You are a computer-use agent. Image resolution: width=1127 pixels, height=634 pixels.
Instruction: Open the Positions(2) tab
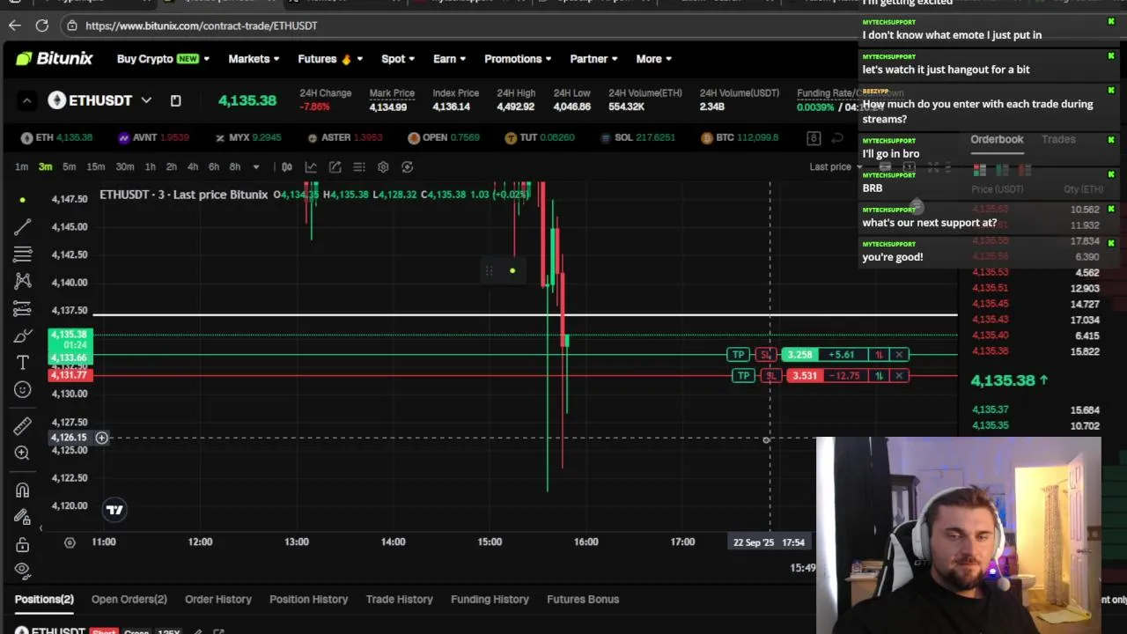44,599
